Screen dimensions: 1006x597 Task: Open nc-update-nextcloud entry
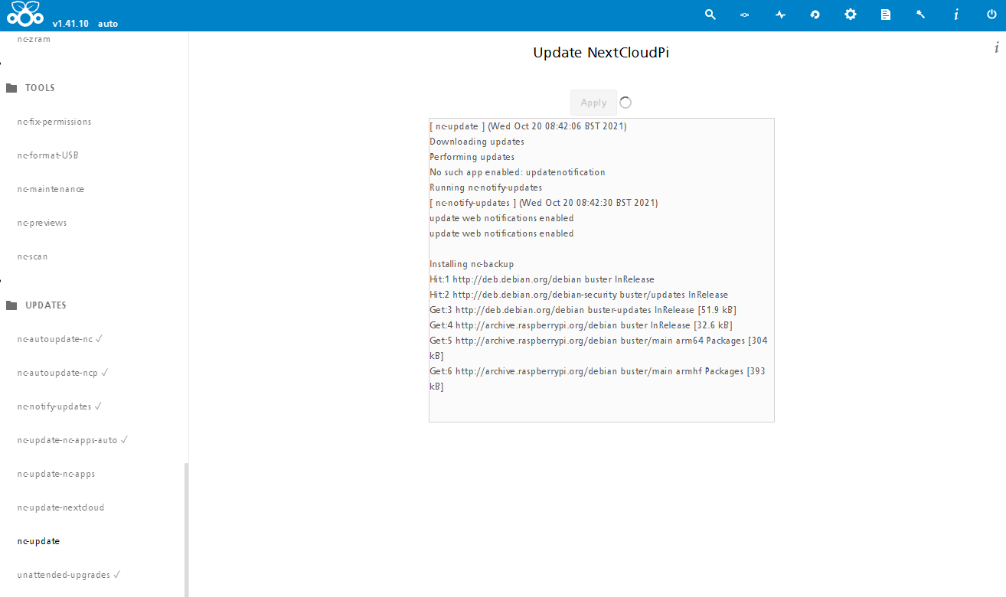click(x=60, y=507)
